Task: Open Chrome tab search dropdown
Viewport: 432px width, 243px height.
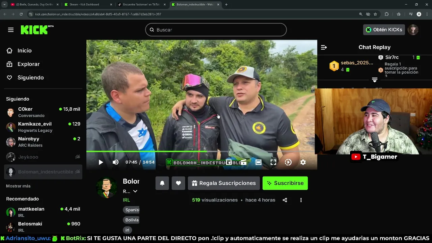Action: click(x=4, y=4)
